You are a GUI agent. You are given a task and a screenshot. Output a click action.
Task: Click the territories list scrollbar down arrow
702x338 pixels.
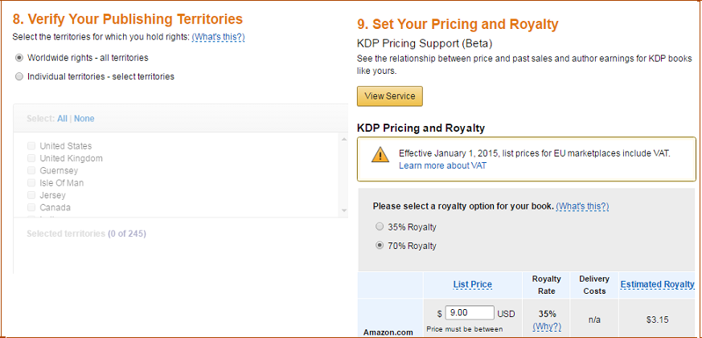pyautogui.click(x=344, y=210)
